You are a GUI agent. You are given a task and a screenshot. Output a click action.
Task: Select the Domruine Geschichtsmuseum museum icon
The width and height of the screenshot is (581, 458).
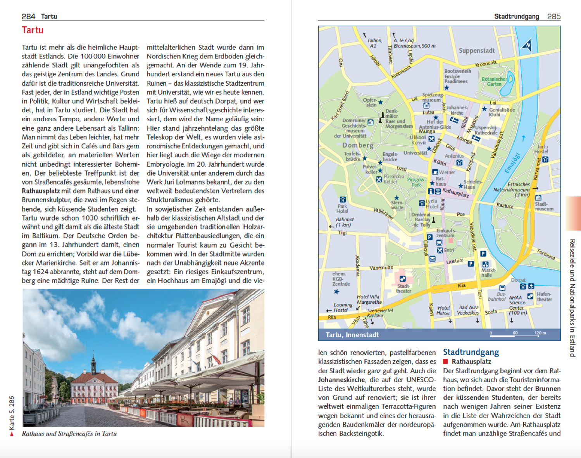(371, 122)
